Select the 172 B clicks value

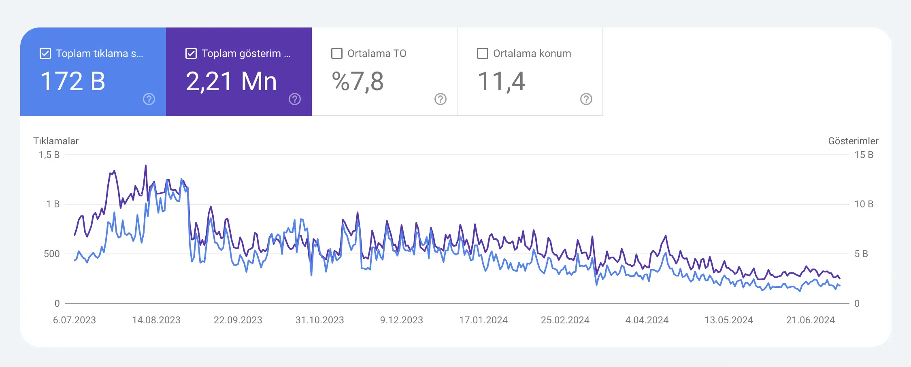73,81
